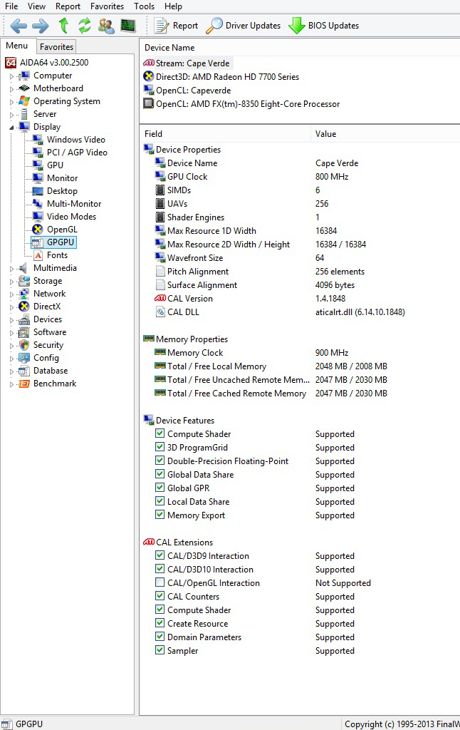Open the Help menu
This screenshot has width=460, height=730.
tap(173, 6)
